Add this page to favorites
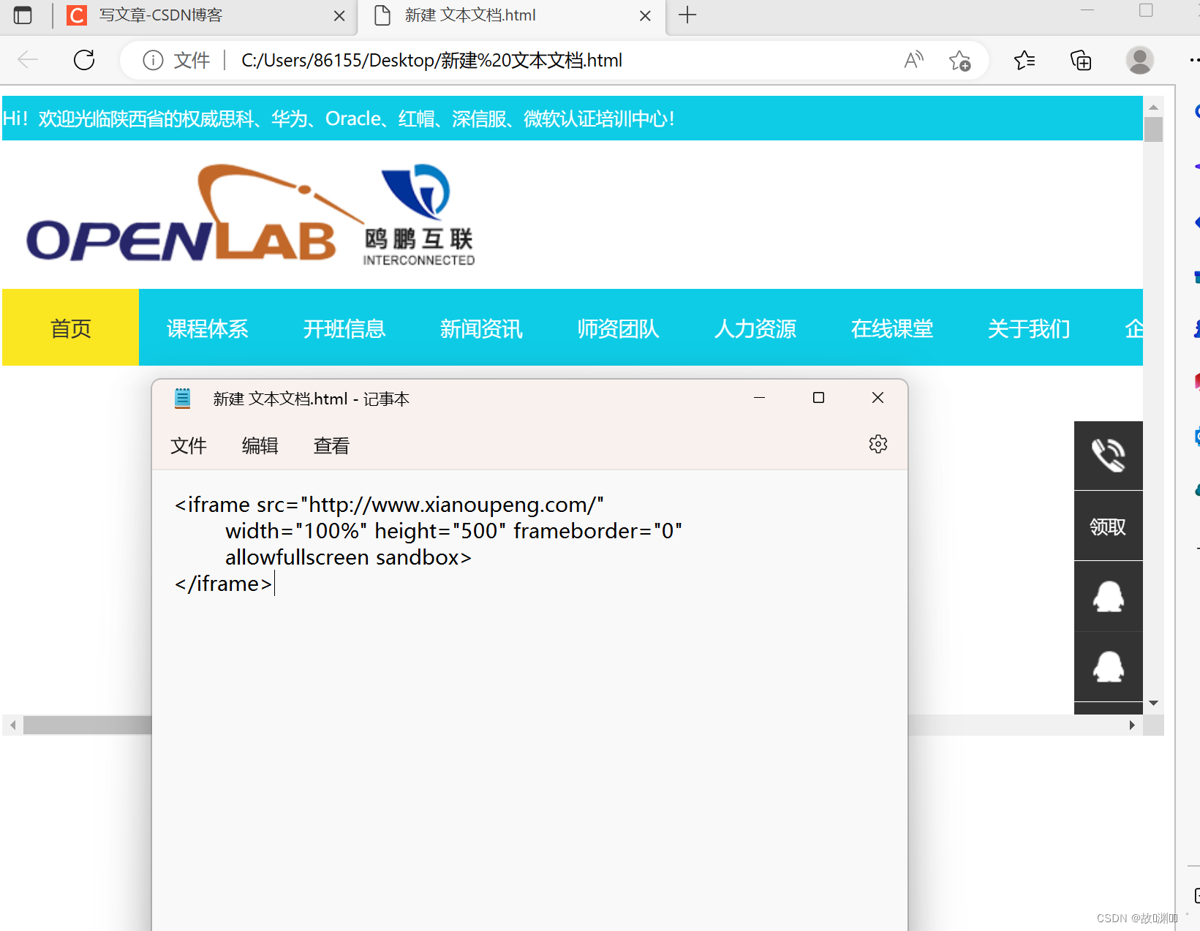Screen dimensions: 1200x931 [959, 60]
